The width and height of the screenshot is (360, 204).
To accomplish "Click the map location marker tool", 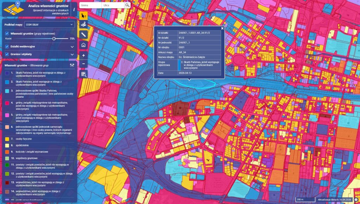I will (x=83, y=25).
